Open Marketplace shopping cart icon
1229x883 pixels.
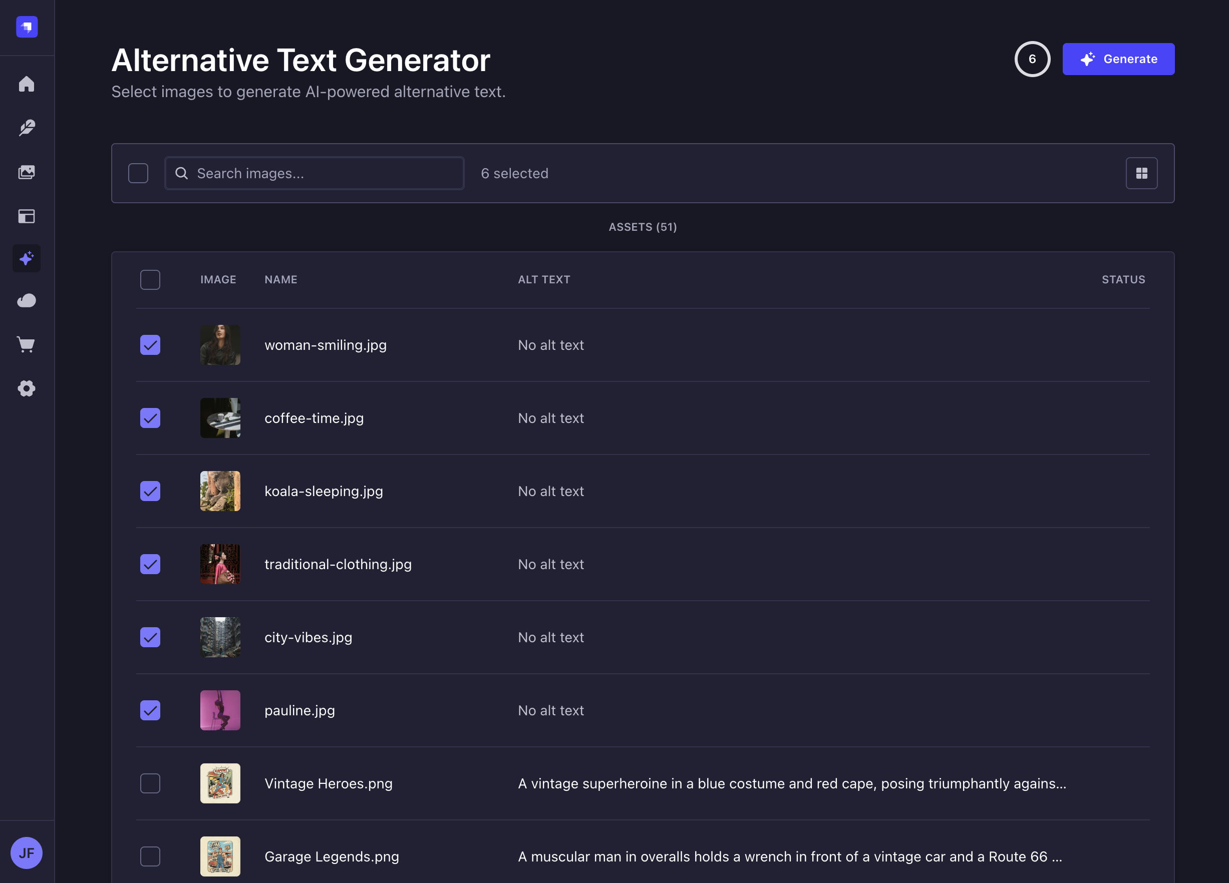pos(27,344)
